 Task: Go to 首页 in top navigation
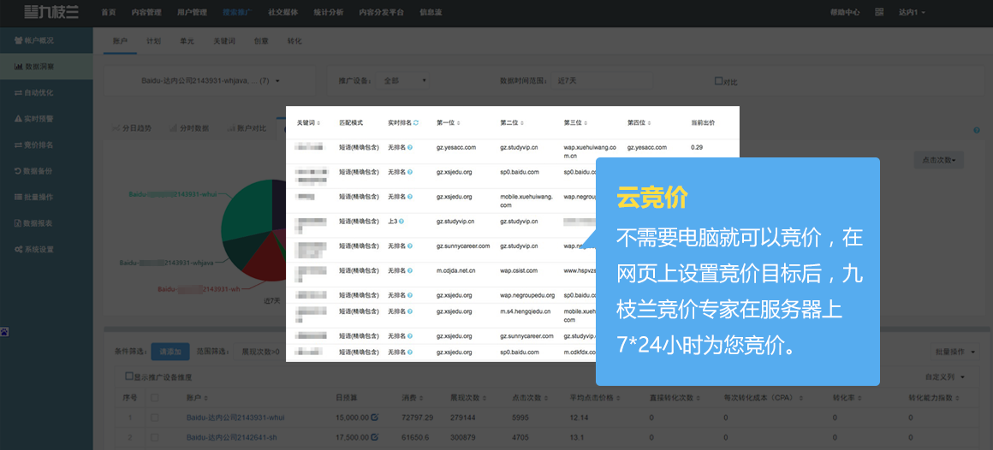109,12
